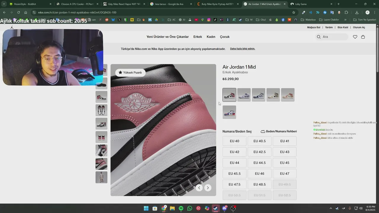Select the black-pink-white colorway swatch
Screen dimensions: 379x213
pos(229,95)
